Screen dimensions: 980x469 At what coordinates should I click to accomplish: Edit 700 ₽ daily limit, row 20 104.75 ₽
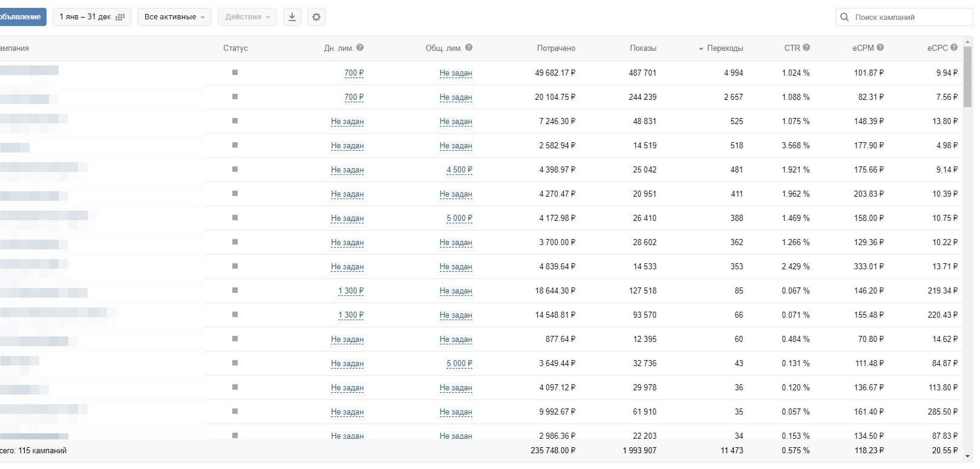coord(354,97)
